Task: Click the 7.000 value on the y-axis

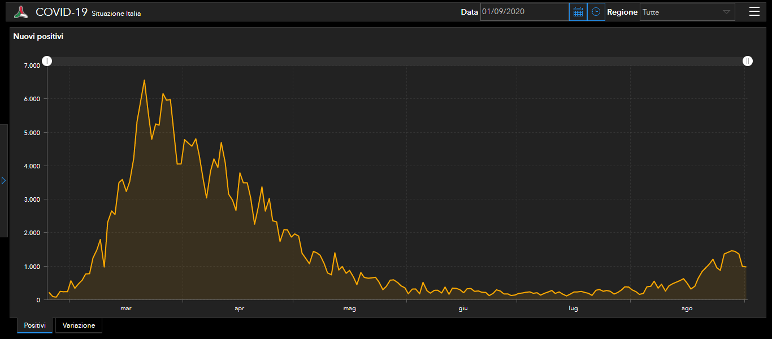Action: [32, 66]
